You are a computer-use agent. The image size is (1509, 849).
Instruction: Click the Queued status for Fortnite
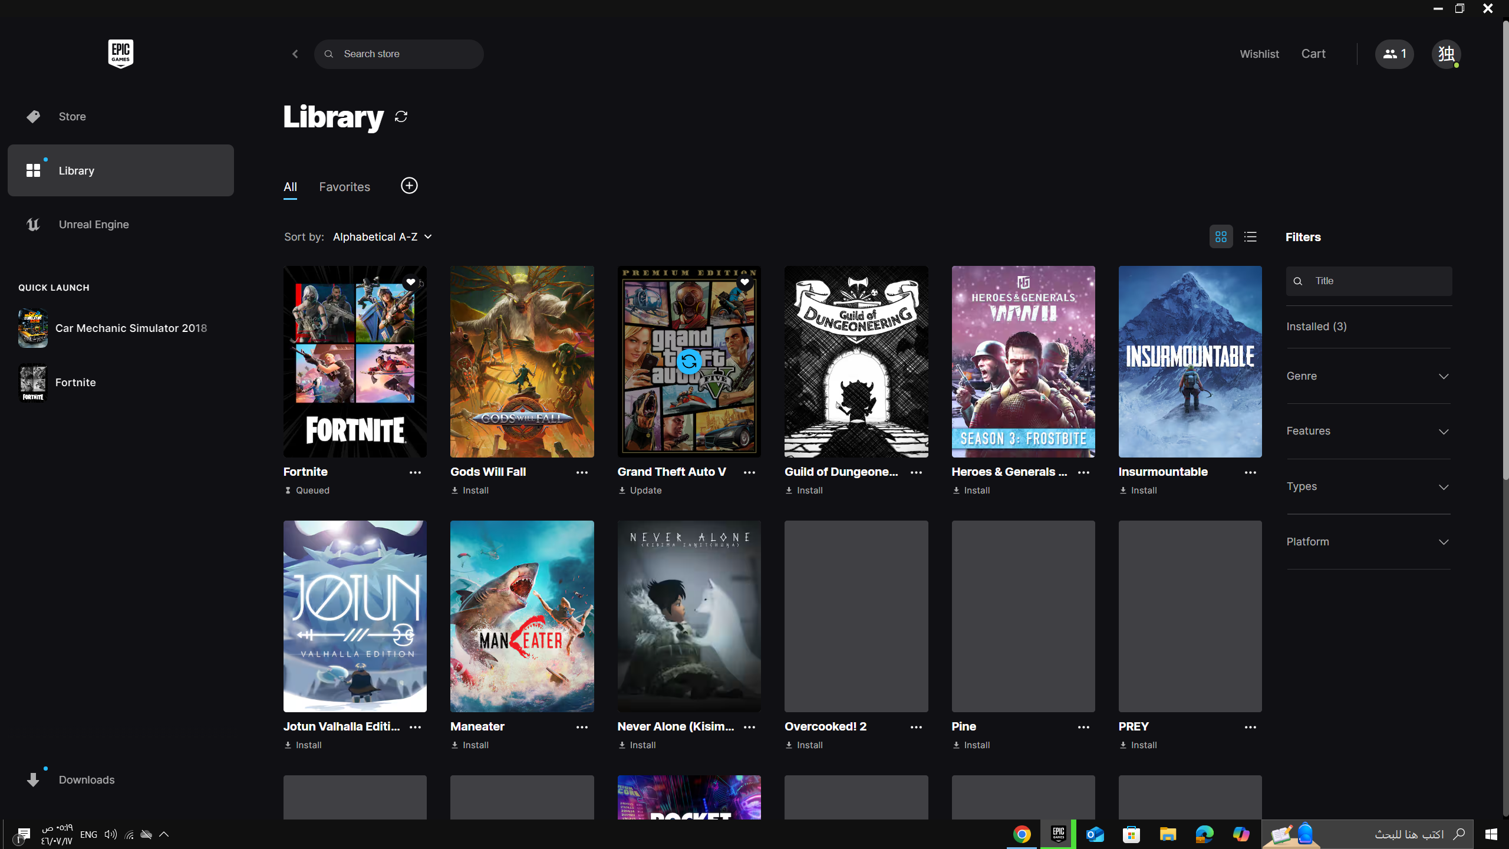[307, 491]
